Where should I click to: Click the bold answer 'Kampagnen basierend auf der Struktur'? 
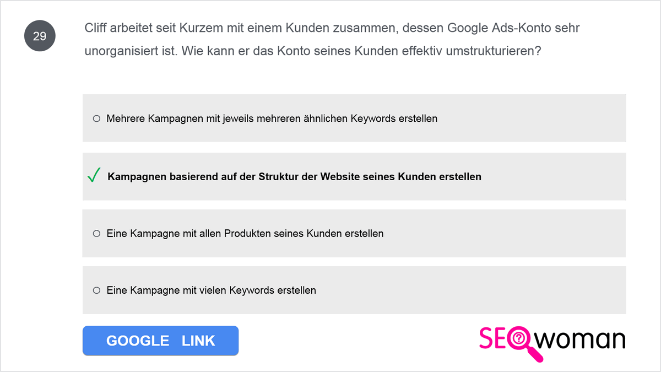294,177
